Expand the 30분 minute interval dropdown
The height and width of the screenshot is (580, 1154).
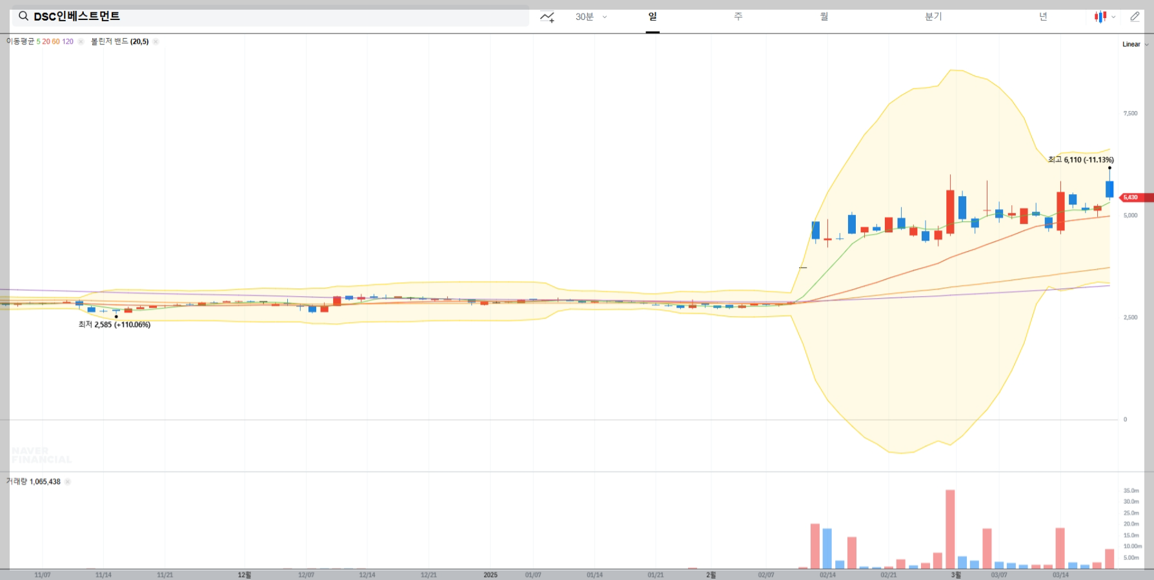click(592, 17)
